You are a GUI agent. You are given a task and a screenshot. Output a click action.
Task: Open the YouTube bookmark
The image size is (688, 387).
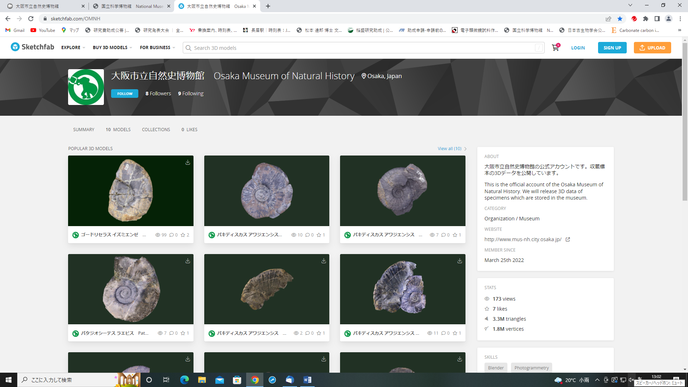click(x=43, y=30)
